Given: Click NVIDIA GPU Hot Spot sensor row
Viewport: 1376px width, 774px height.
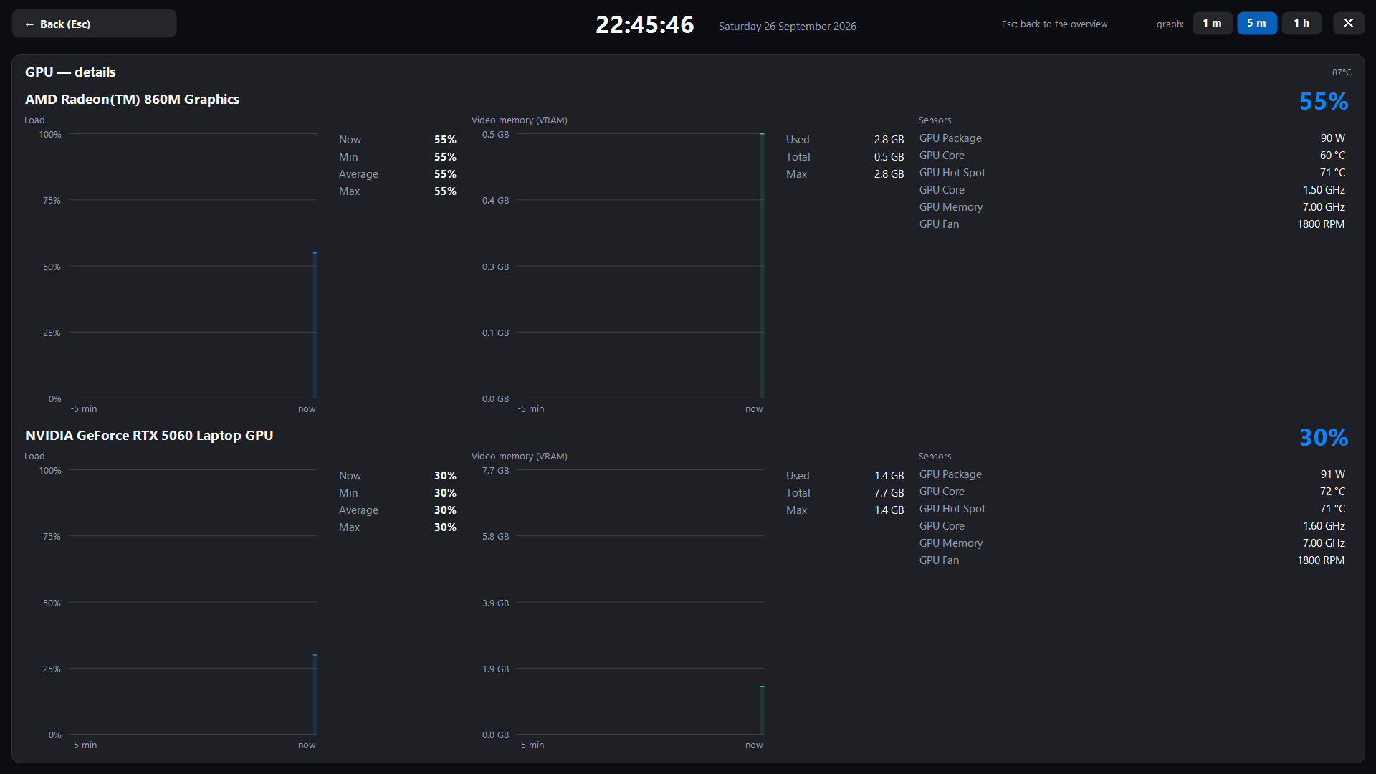Looking at the screenshot, I should [1132, 509].
